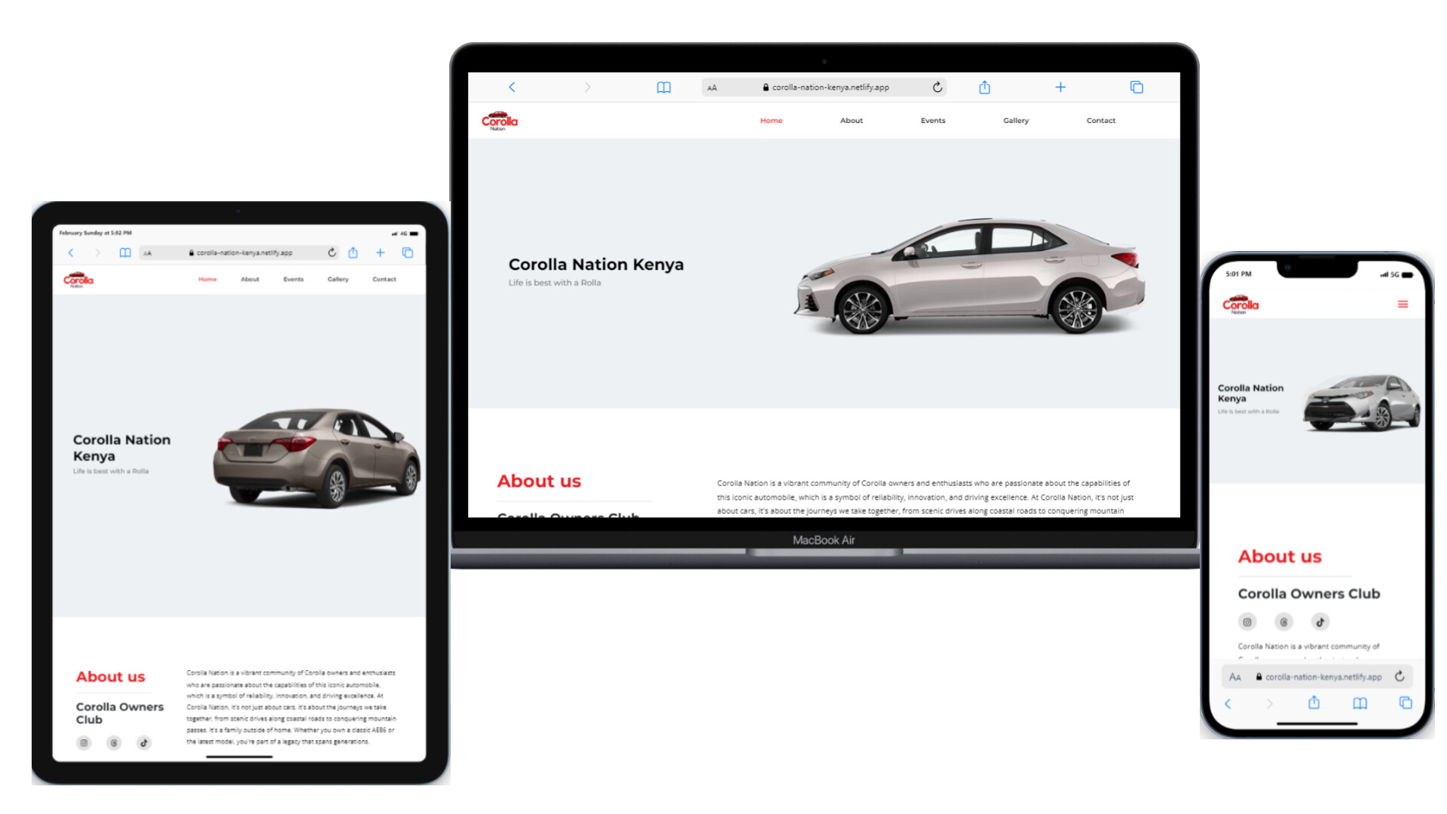Click Corolla Nation Kenya heading on MacBook

click(596, 265)
